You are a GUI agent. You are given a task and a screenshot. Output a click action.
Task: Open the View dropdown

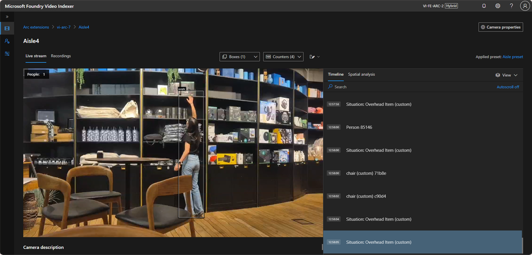coord(506,75)
